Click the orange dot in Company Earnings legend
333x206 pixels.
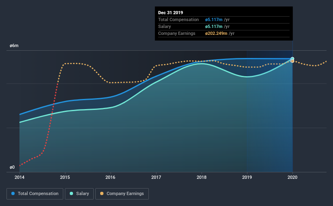click(102, 193)
